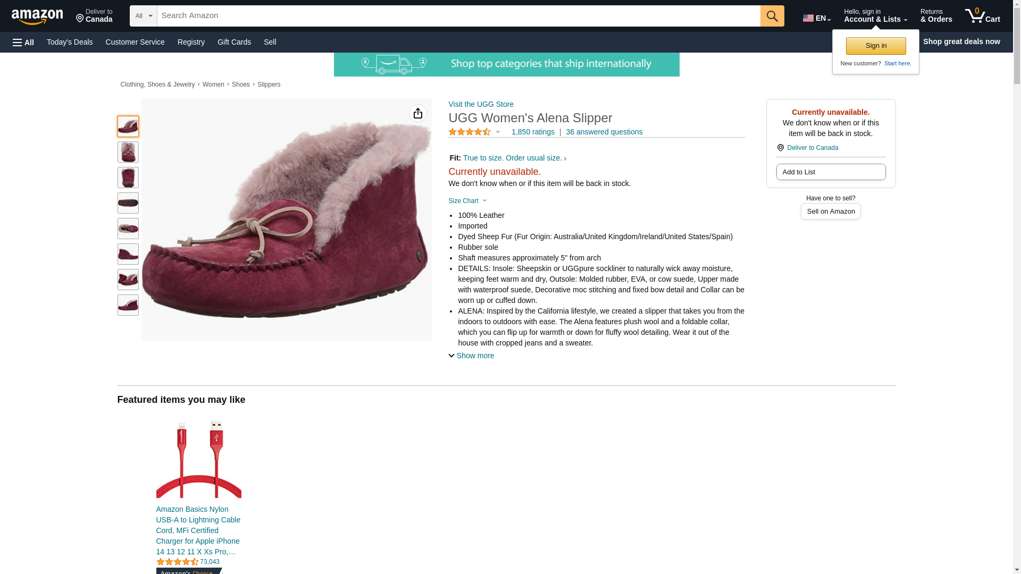Open Gift Cards menu item
1021x574 pixels.
coord(234,42)
